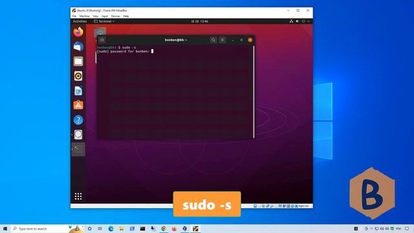The width and height of the screenshot is (414, 233).
Task: Click the network icon in Ubuntu top bar
Action: [291, 21]
